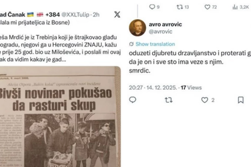Click the 2h timestamp

96,15
